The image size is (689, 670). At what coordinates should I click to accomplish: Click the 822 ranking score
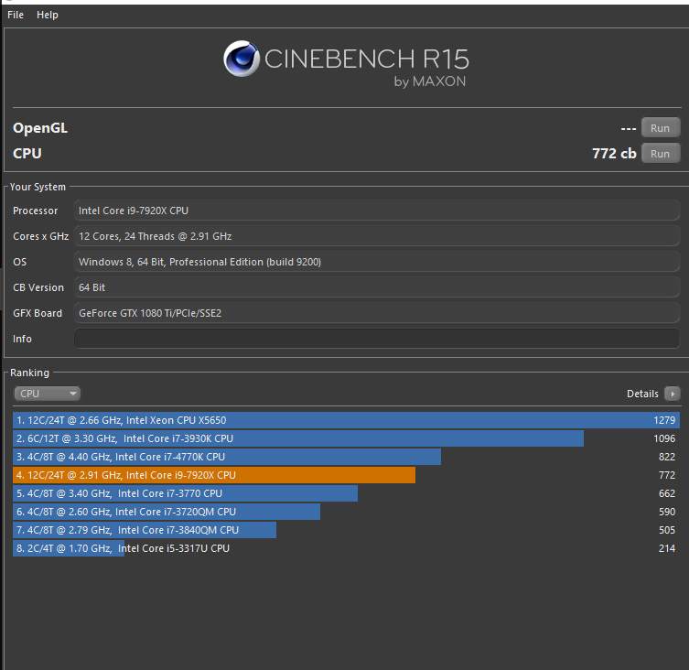click(667, 457)
